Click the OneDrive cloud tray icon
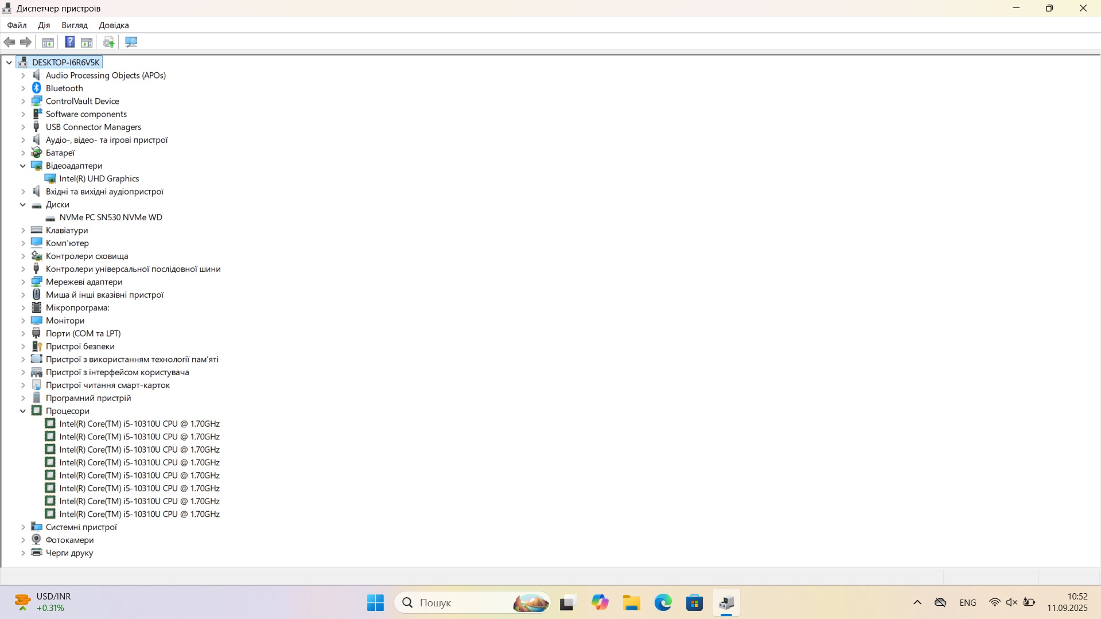 click(x=940, y=602)
